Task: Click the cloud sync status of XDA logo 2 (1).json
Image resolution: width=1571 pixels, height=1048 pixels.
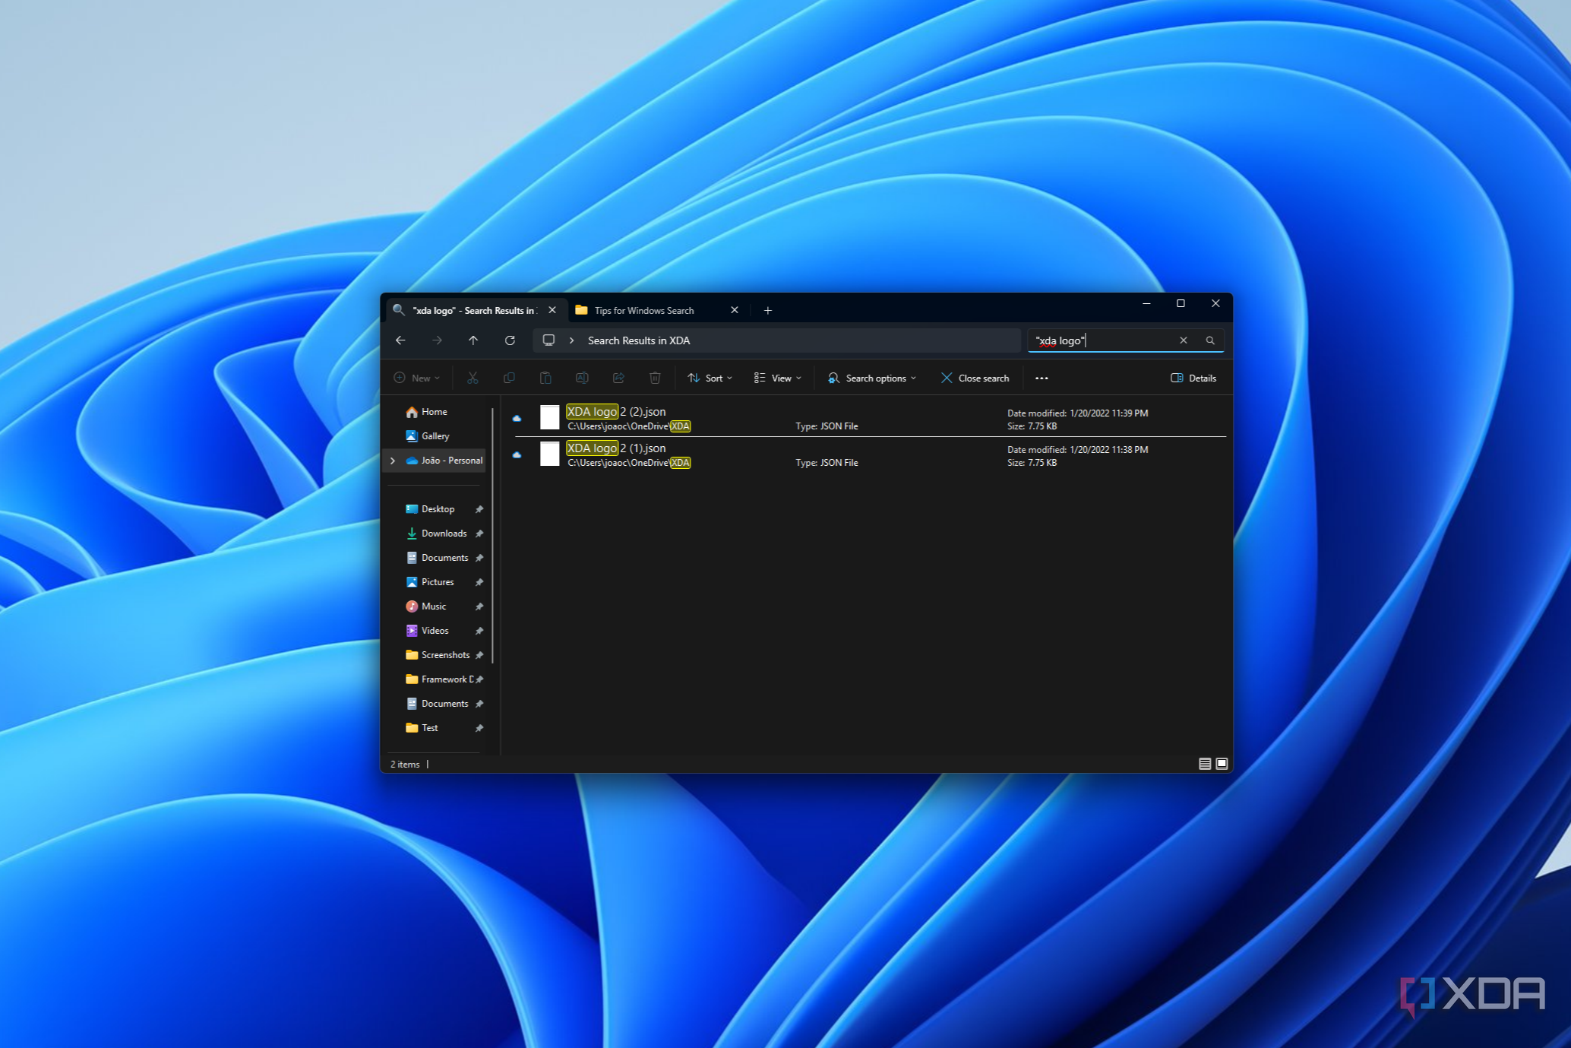Action: click(517, 455)
